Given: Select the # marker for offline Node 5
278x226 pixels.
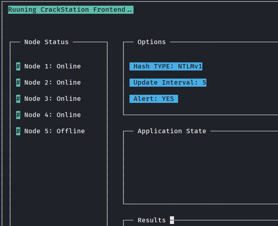Looking at the screenshot, I should point(18,131).
